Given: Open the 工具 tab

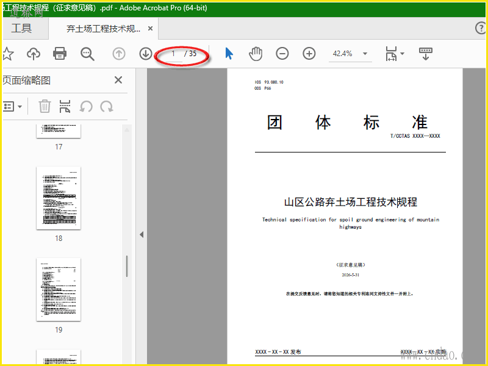Looking at the screenshot, I should [22, 28].
